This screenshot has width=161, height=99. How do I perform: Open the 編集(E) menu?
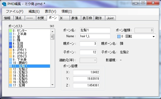click(34, 12)
